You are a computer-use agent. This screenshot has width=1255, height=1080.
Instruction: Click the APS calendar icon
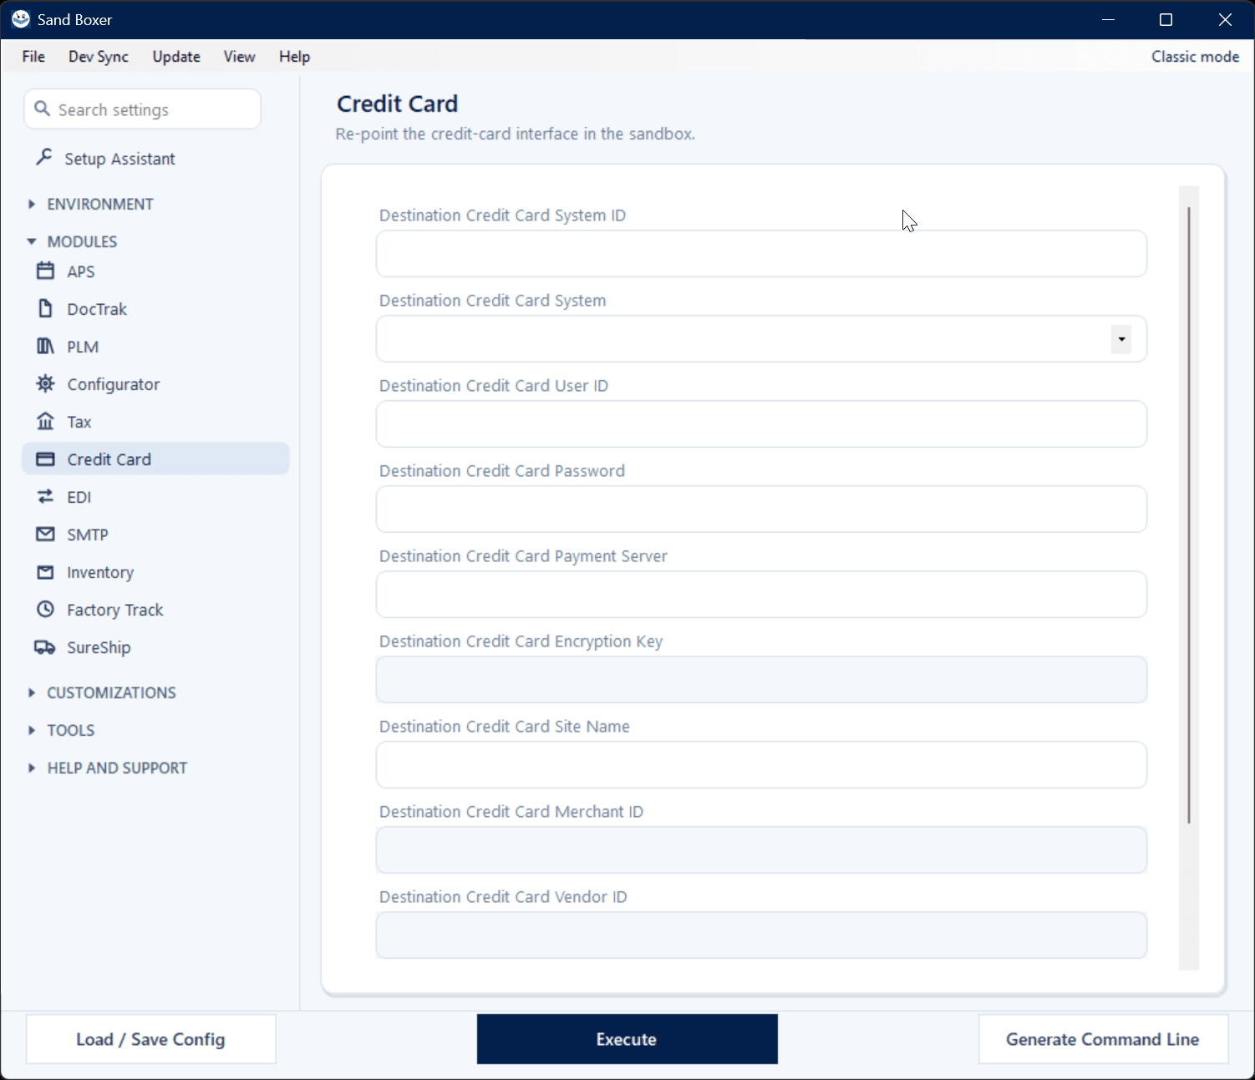(x=45, y=271)
